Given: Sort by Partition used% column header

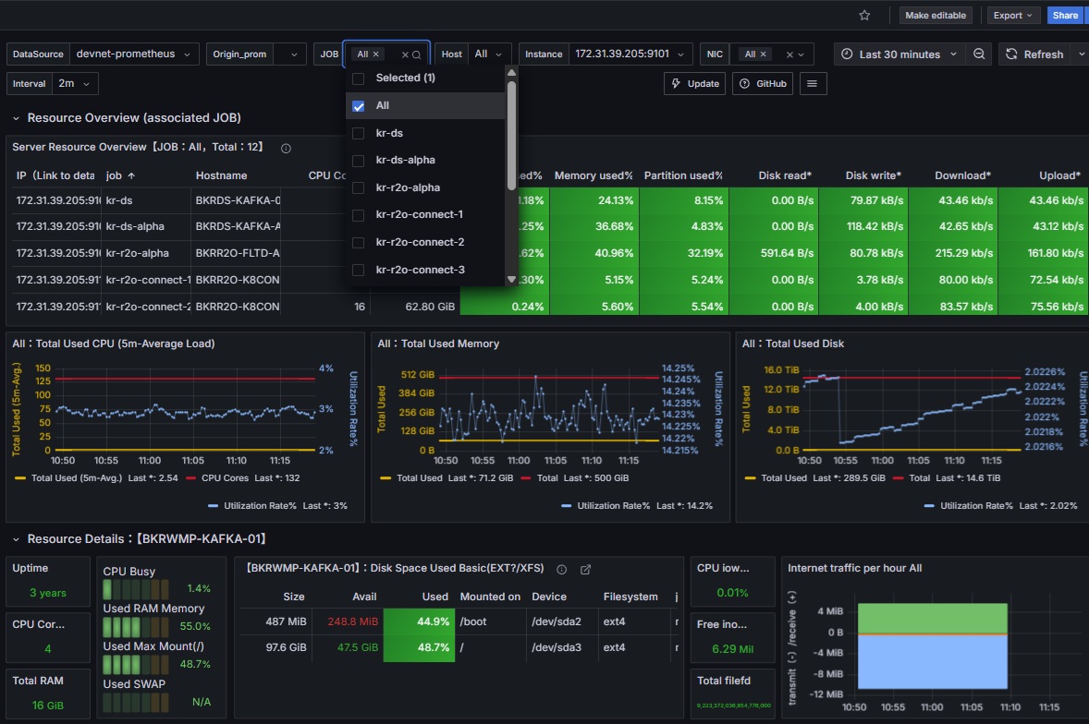Looking at the screenshot, I should (683, 175).
